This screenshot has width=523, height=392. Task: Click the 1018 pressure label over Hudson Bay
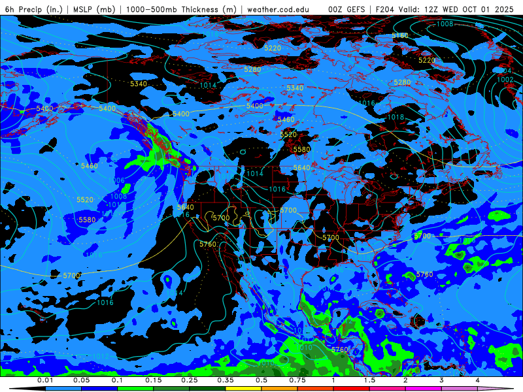coord(396,117)
